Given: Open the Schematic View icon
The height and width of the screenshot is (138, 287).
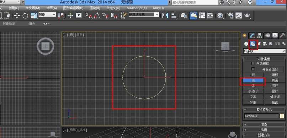Looking at the screenshot, I should click(210, 16).
